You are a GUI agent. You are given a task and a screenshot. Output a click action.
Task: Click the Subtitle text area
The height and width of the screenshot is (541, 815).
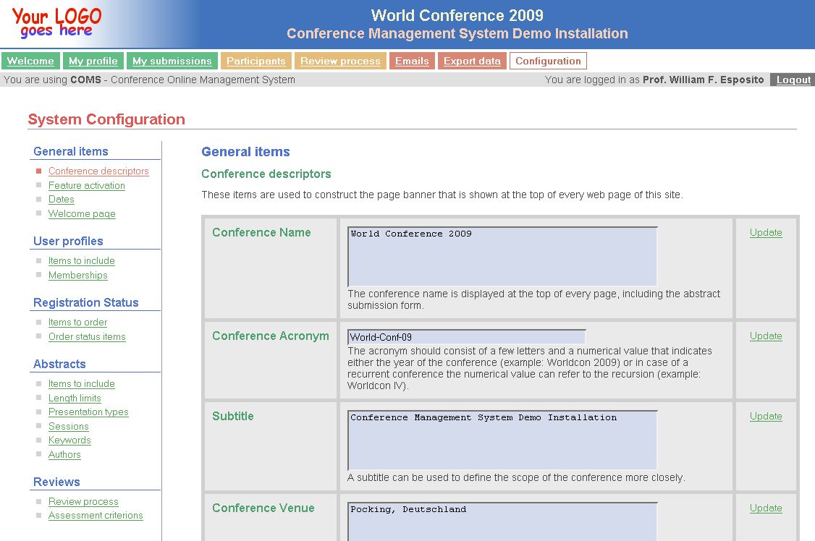502,440
